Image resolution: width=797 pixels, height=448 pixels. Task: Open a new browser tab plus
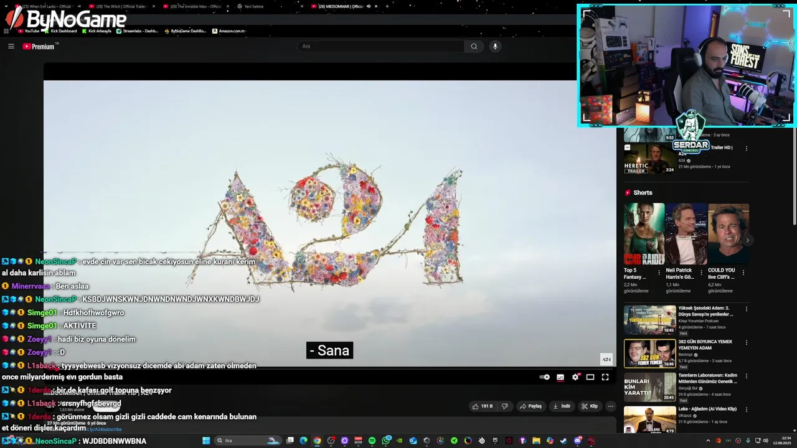tap(387, 6)
